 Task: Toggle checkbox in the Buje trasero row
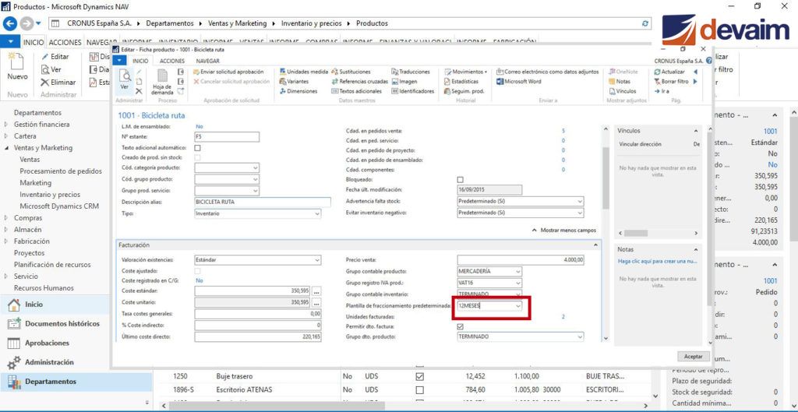pos(420,377)
